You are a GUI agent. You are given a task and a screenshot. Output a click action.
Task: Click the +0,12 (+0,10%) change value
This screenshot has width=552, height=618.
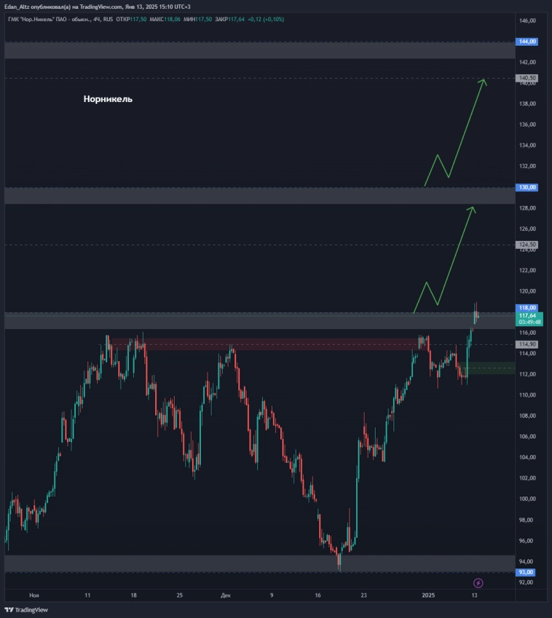click(266, 20)
